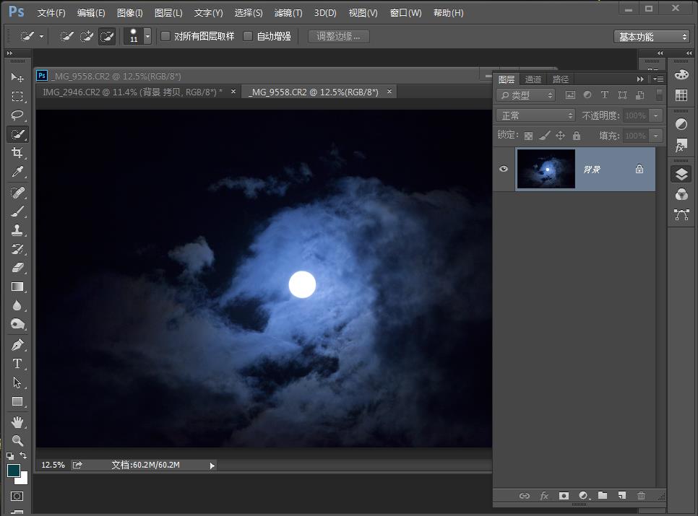
Task: Toggle Quick Mask mode
Action: click(x=17, y=496)
